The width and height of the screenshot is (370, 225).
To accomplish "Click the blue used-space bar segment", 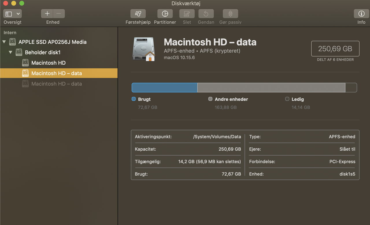I will tap(164, 88).
